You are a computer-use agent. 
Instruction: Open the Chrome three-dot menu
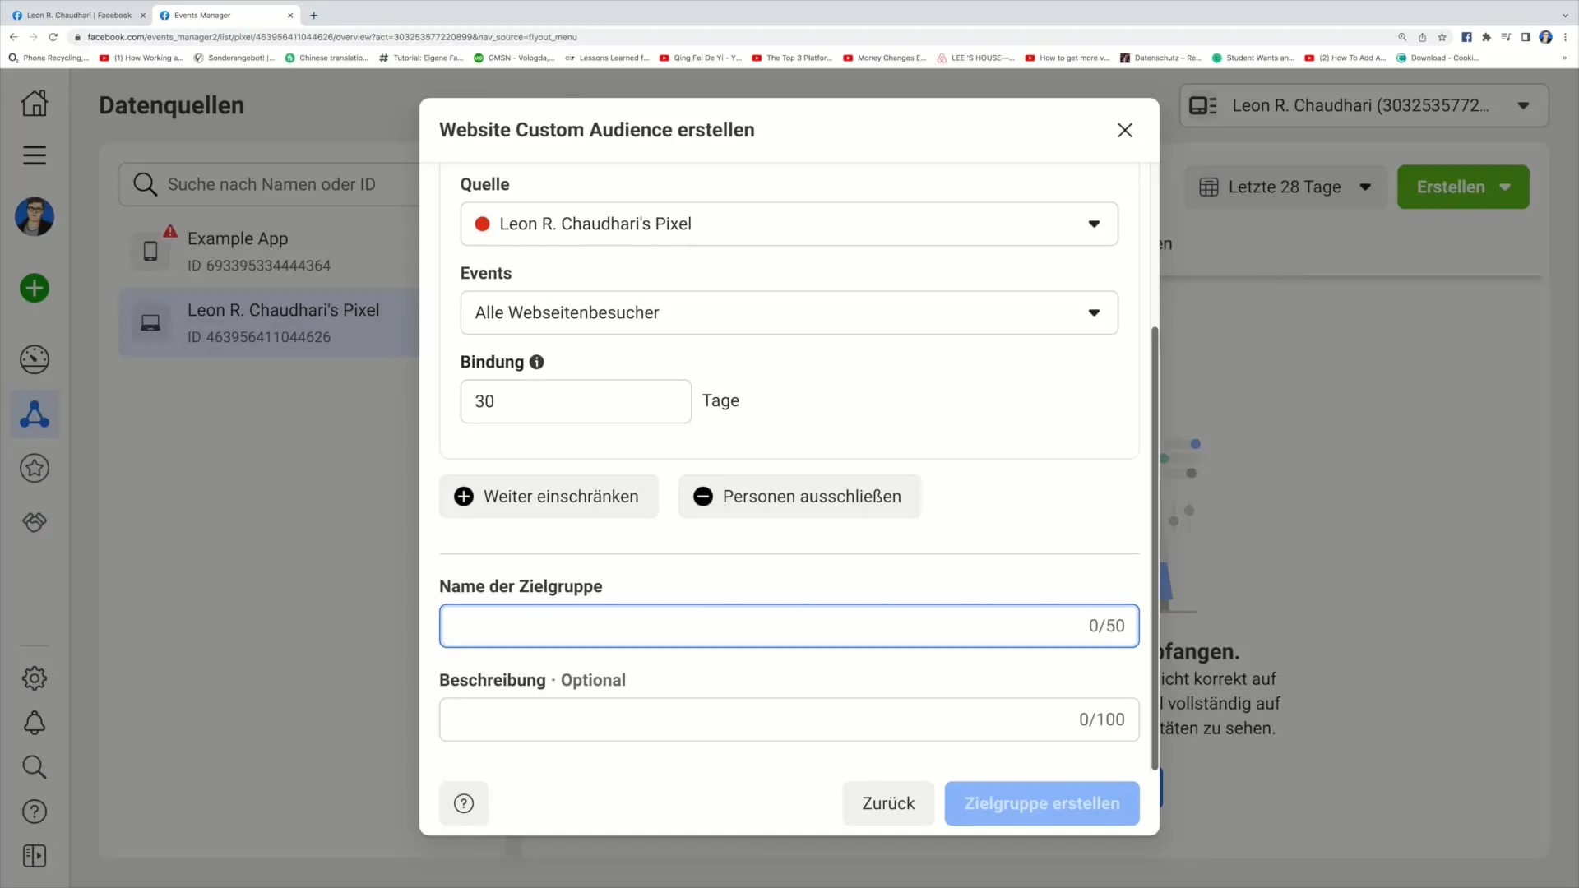[1565, 37]
